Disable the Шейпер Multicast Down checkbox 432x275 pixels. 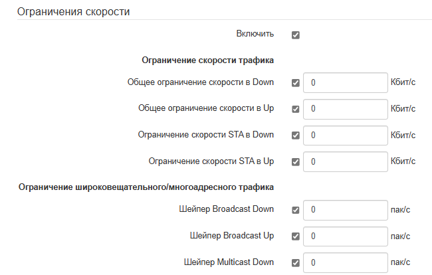click(x=296, y=262)
